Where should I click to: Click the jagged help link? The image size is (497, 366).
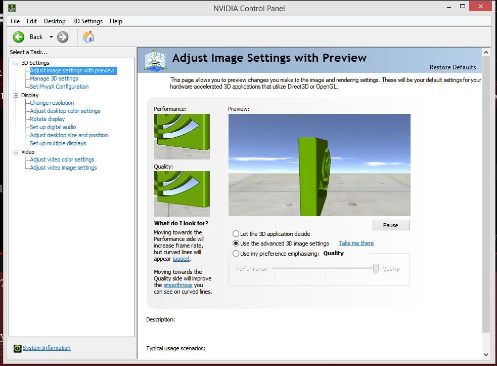click(181, 259)
